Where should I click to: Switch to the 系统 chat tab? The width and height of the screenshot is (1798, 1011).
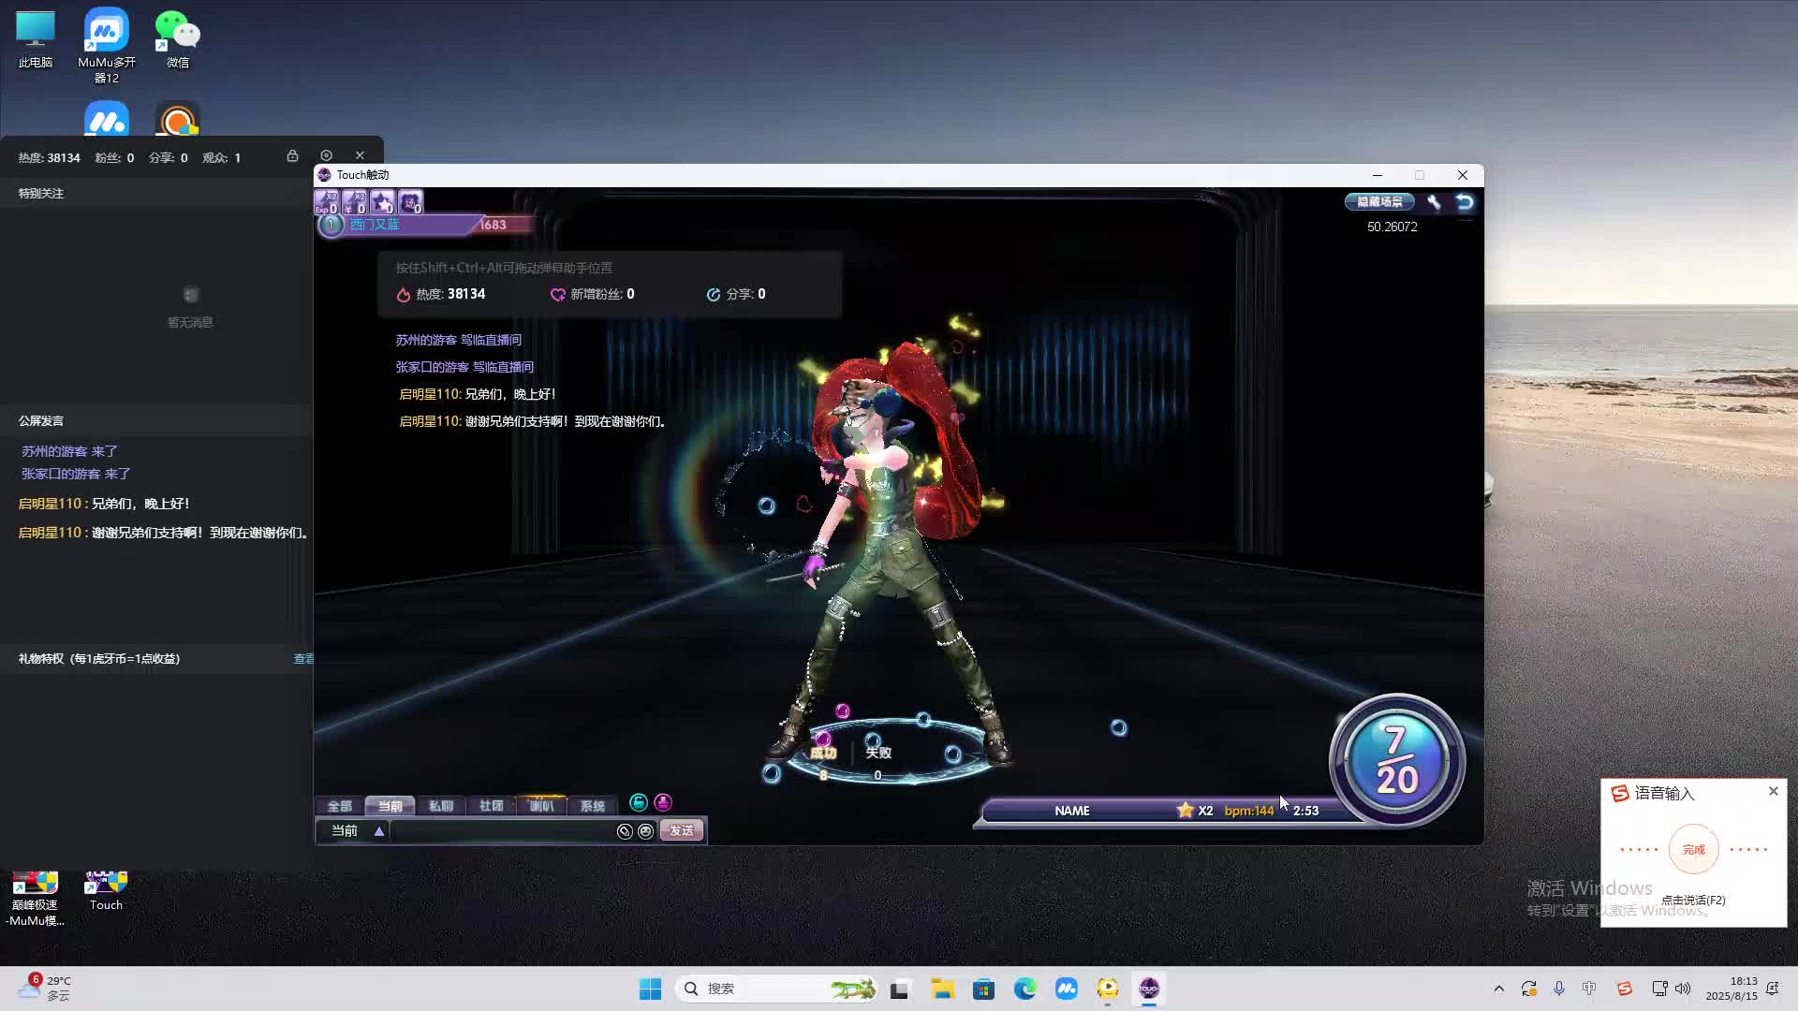coord(592,806)
